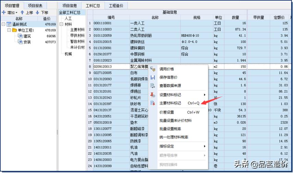Choose 批量设置未计价材料 menu entry
This screenshot has width=293, height=173.
pyautogui.click(x=179, y=120)
